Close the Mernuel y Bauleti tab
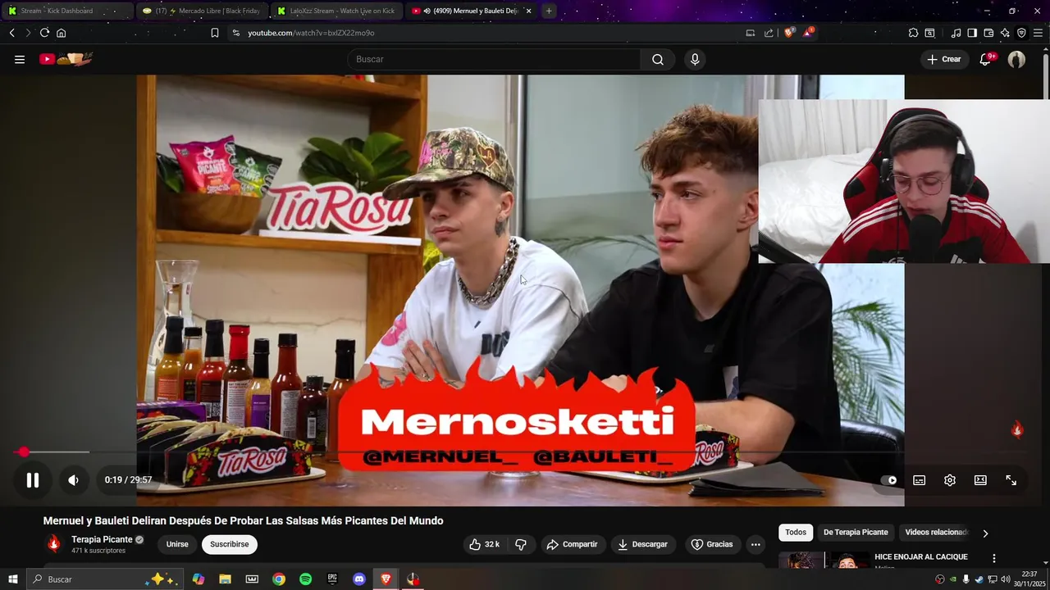The width and height of the screenshot is (1050, 590). coord(528,11)
